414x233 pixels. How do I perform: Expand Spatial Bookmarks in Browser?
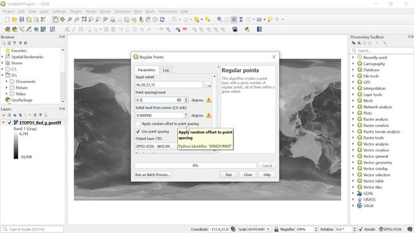(3, 57)
